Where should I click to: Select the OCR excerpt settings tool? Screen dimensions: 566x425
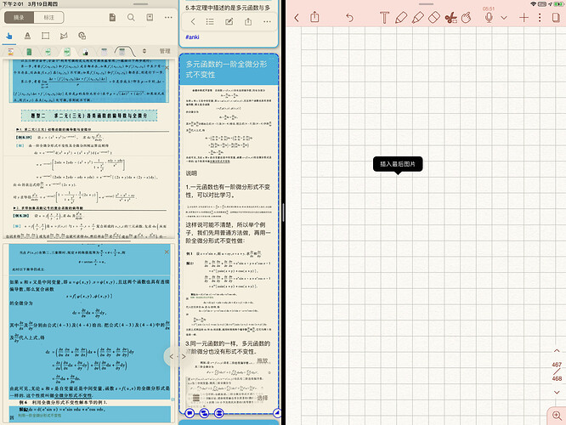click(x=82, y=36)
